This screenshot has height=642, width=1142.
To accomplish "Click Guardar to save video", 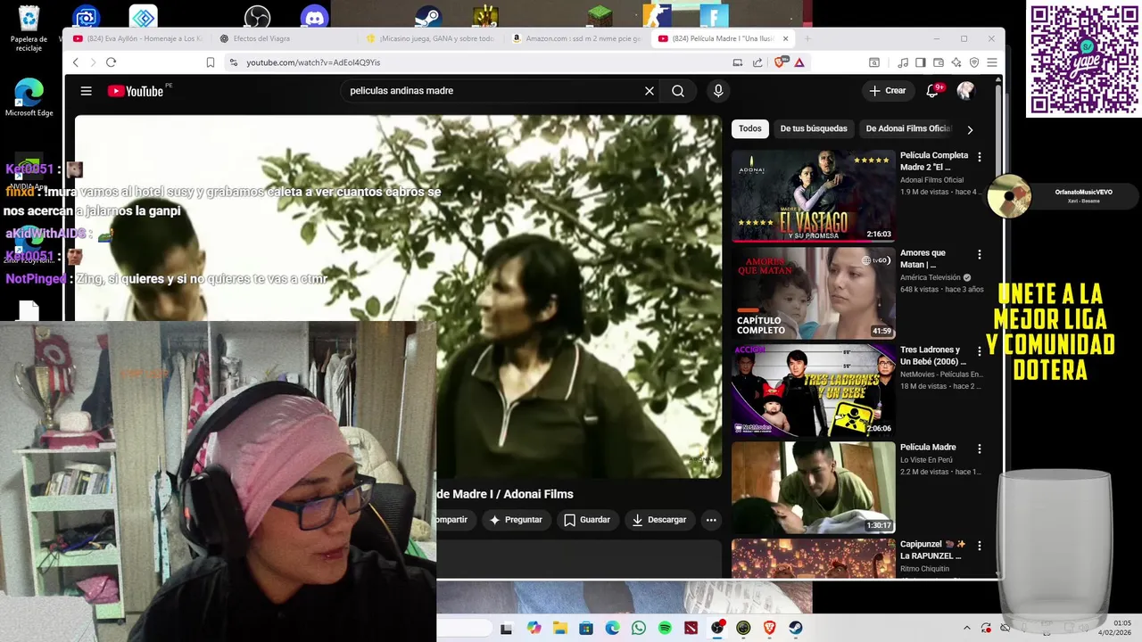I will point(586,520).
